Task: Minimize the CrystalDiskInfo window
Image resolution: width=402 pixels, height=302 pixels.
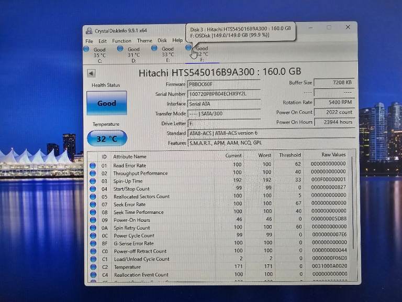Action: pyautogui.click(x=310, y=27)
